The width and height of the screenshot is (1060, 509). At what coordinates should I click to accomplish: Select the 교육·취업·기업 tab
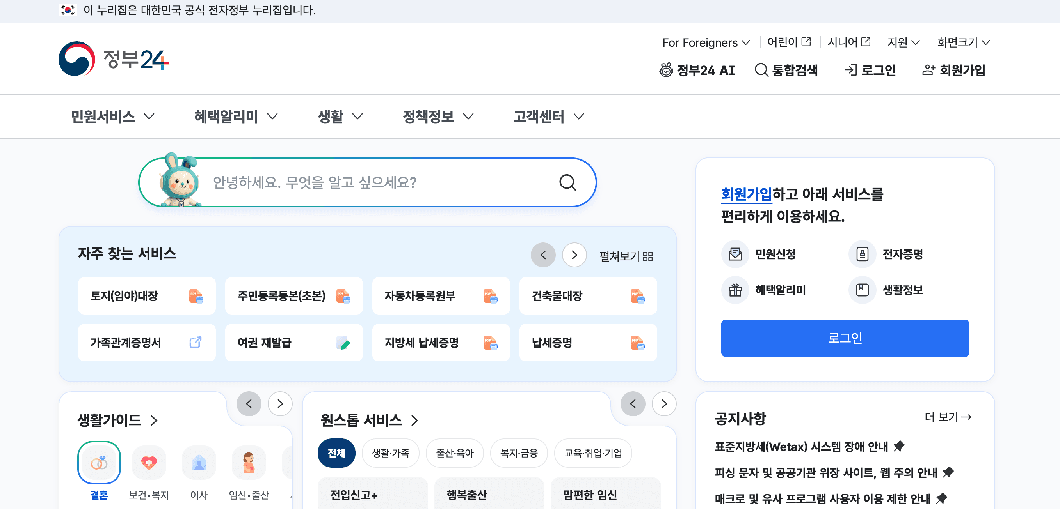(x=593, y=453)
